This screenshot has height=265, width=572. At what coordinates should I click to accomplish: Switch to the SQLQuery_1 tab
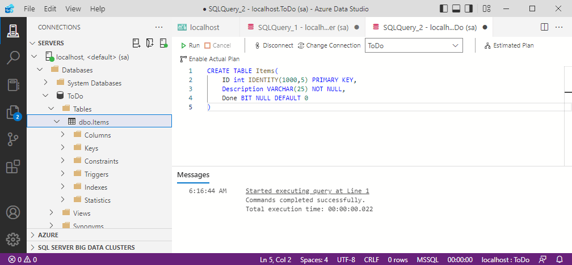tap(303, 27)
